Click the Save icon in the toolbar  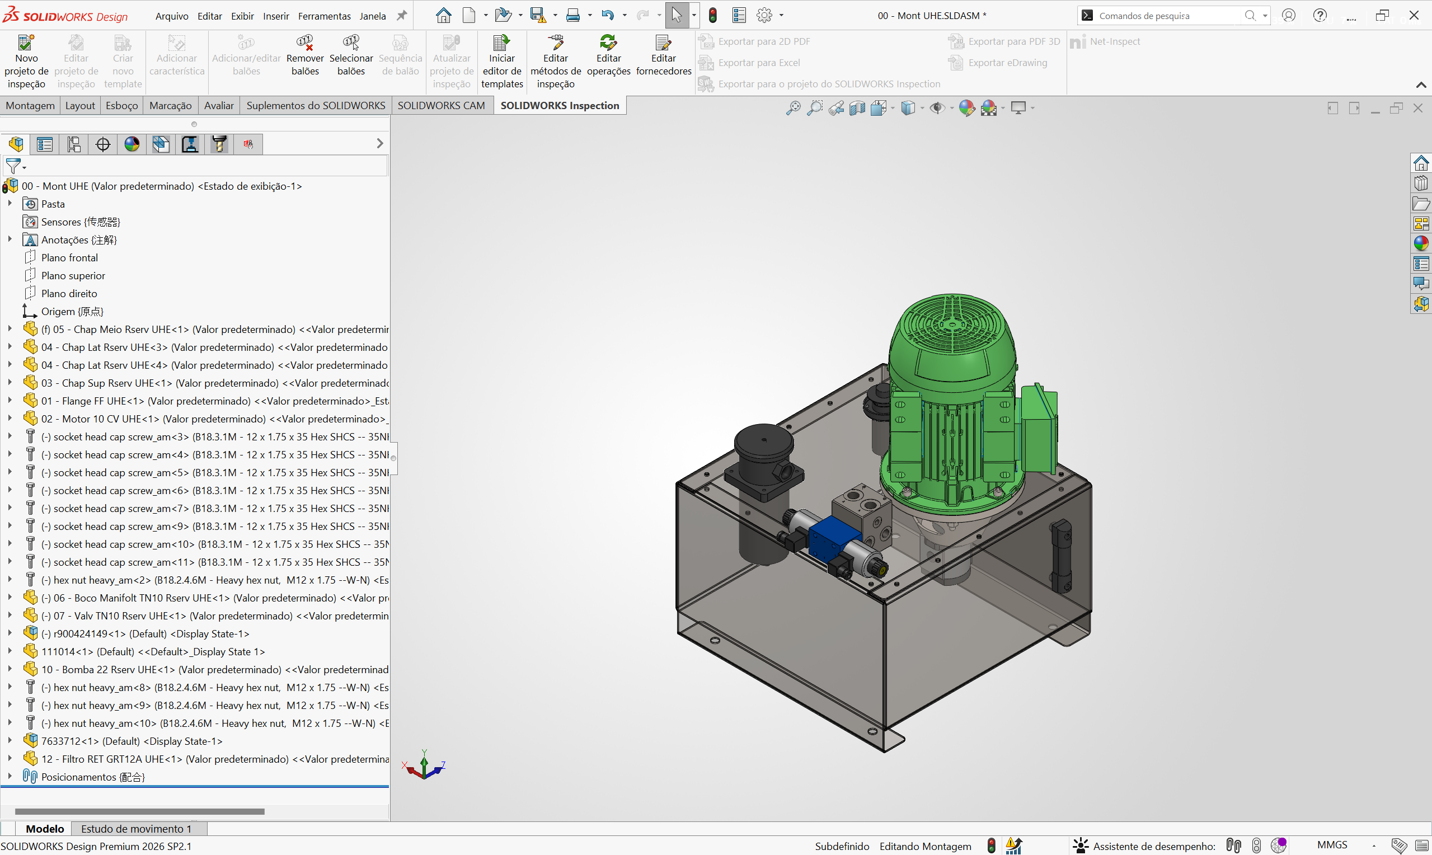click(537, 16)
